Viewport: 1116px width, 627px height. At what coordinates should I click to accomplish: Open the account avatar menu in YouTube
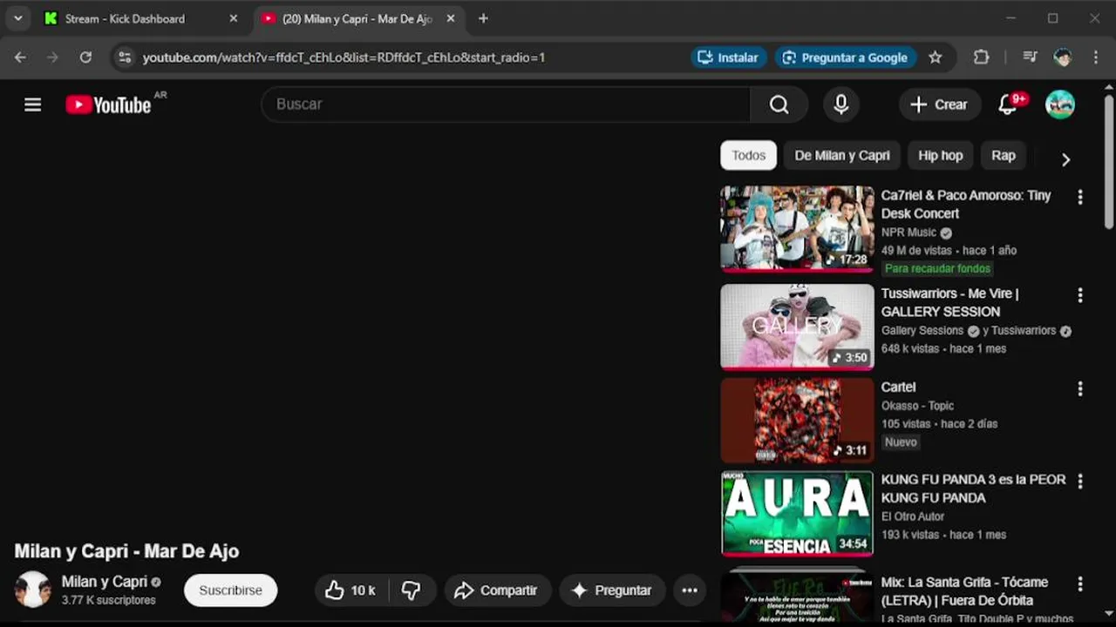[1060, 104]
